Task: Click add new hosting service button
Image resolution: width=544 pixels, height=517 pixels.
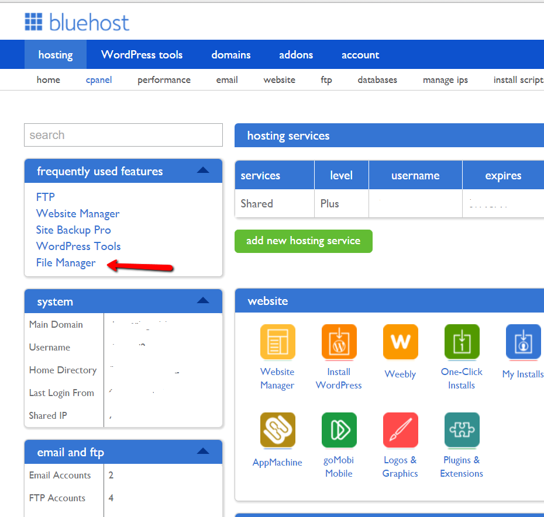Action: coord(304,241)
